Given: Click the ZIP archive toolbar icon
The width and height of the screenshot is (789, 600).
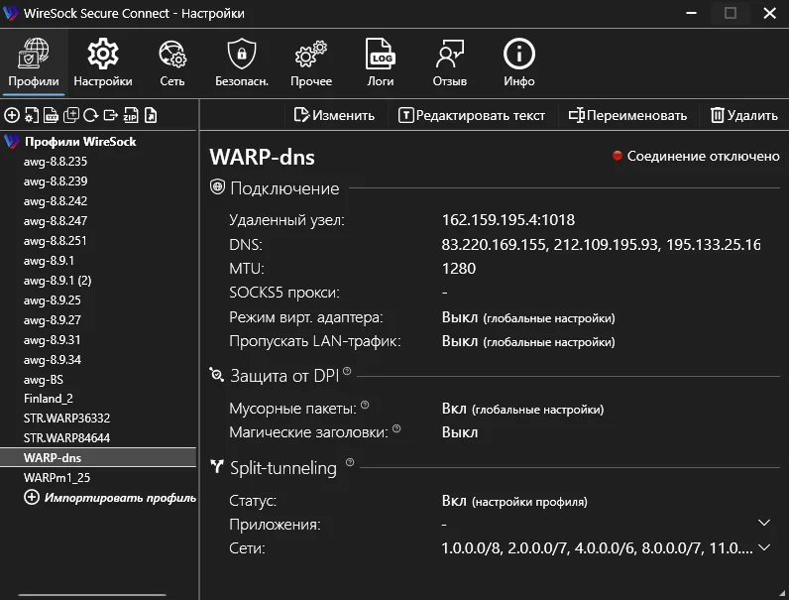Looking at the screenshot, I should [131, 115].
